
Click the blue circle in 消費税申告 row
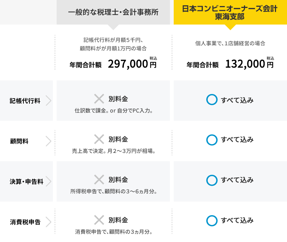(212, 220)
